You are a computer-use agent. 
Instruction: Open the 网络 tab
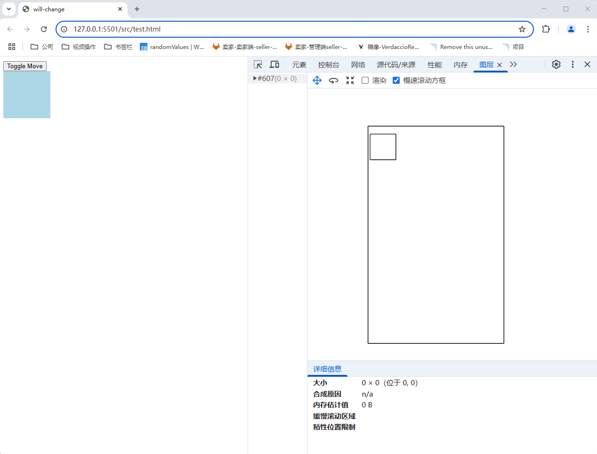(x=358, y=65)
